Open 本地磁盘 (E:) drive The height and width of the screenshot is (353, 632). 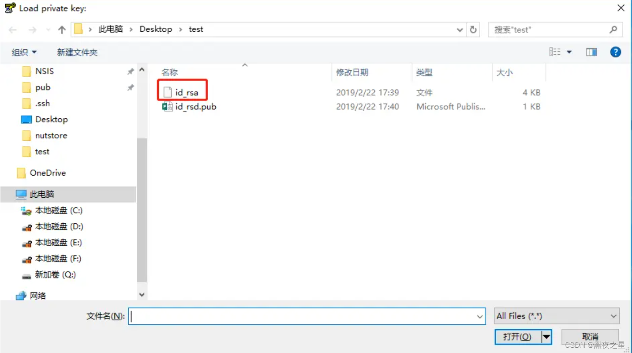pyautogui.click(x=58, y=243)
